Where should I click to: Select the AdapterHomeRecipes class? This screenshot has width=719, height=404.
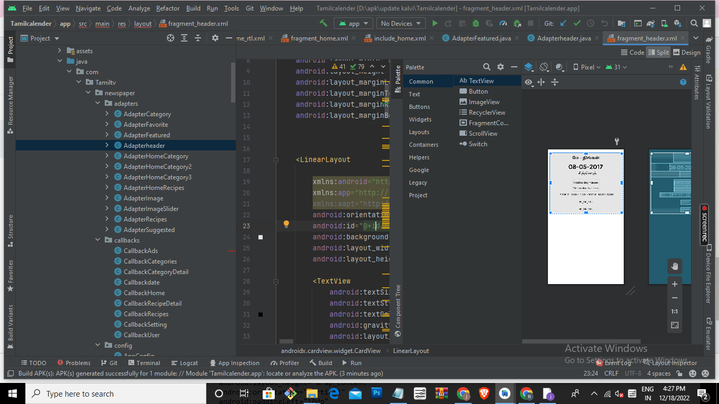[x=154, y=188]
